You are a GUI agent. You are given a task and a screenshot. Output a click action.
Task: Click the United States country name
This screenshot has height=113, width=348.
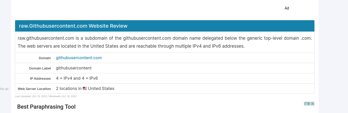pyautogui.click(x=101, y=89)
